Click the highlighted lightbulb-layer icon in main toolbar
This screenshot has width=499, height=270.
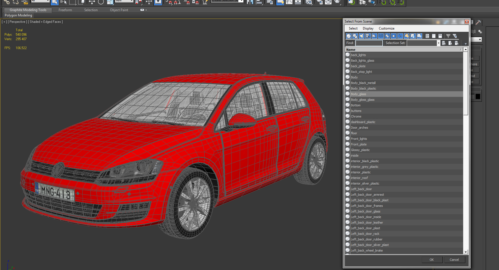tap(280, 2)
